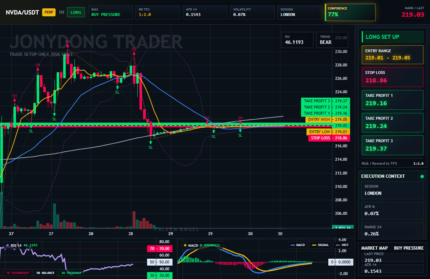Click the 50 BALANCE legend badge
Image resolution: width=430 pixels, height=279 pixels.
point(45,273)
